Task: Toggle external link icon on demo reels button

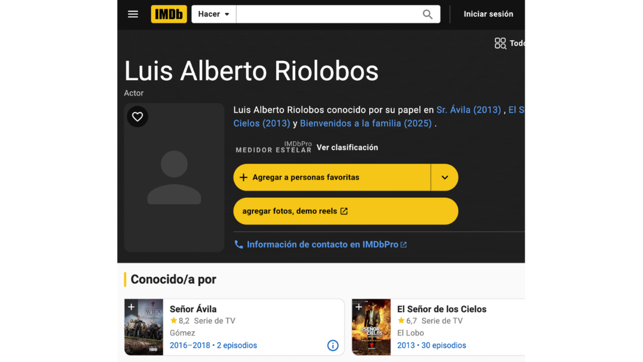Action: coord(344,211)
